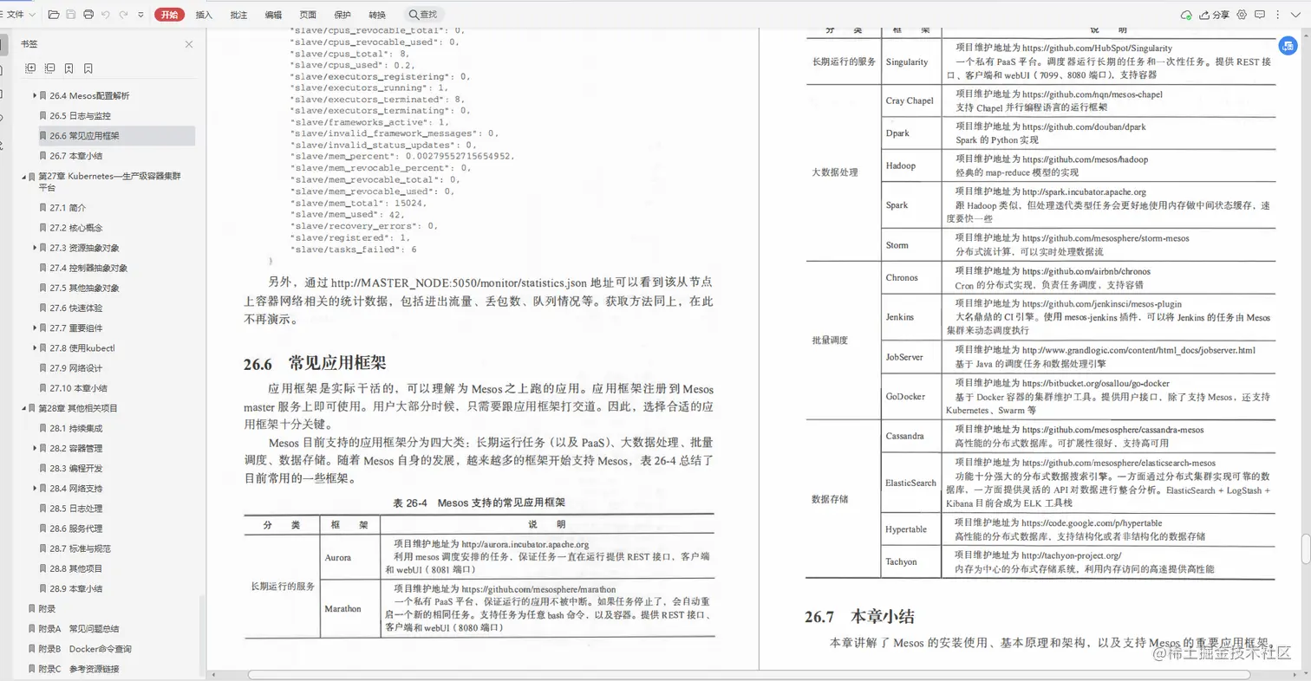Switch to the 转换 ribbon tab

coord(376,14)
